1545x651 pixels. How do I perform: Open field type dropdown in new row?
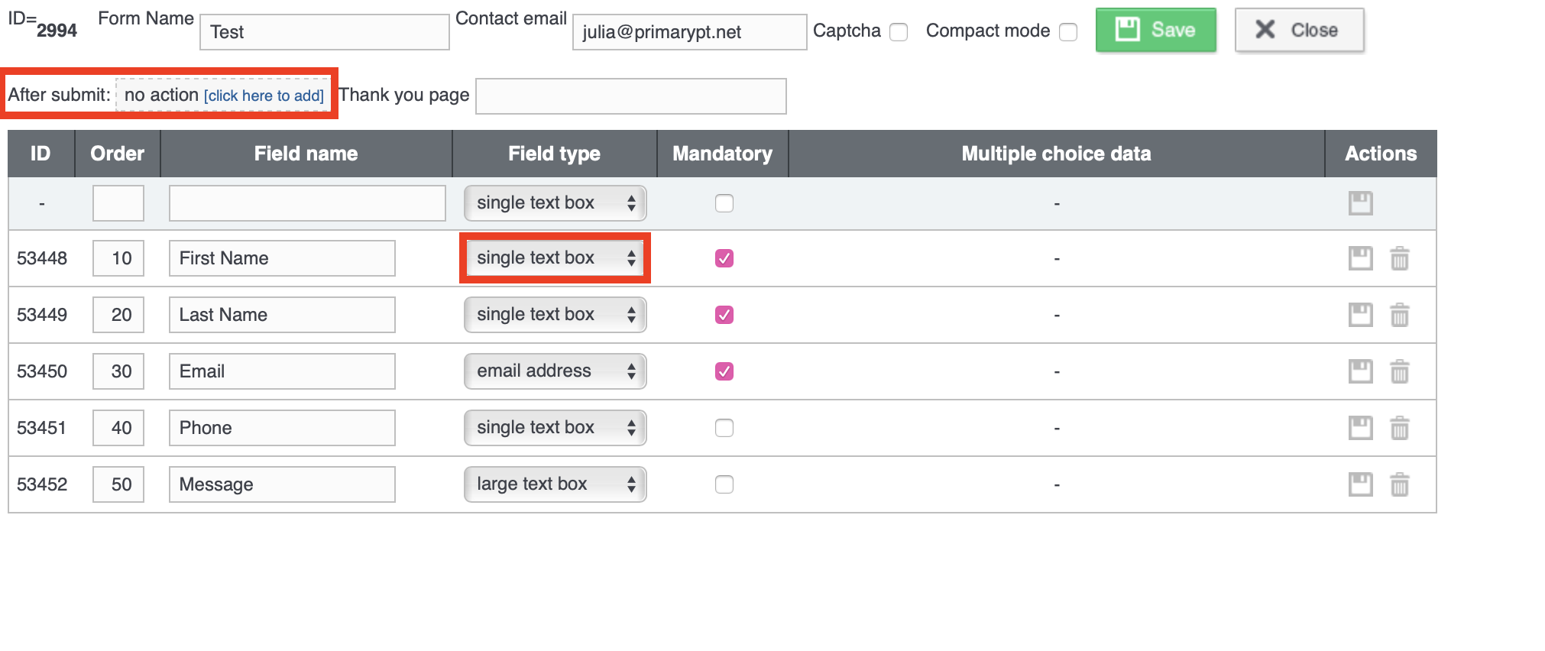[x=555, y=202]
